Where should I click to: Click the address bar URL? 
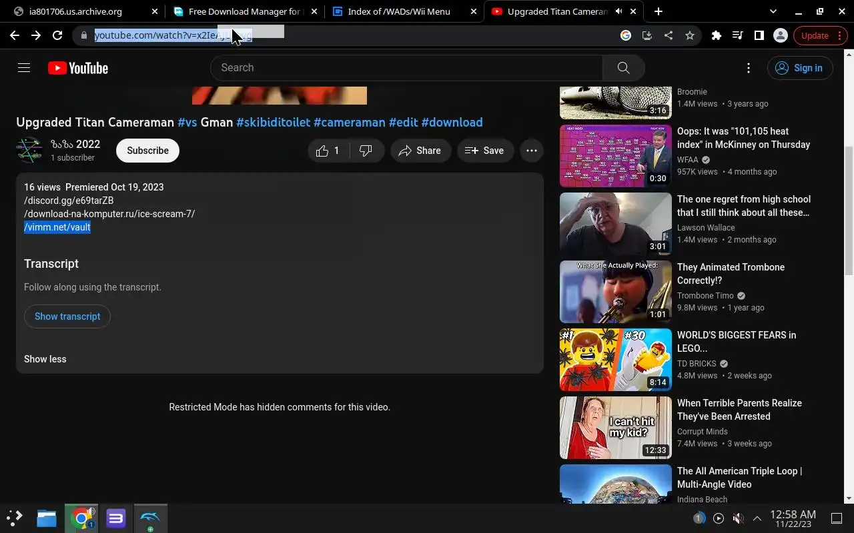click(x=173, y=35)
